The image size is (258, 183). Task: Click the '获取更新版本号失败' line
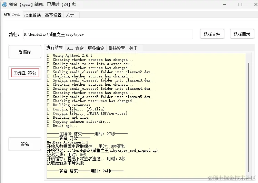pos(65,163)
